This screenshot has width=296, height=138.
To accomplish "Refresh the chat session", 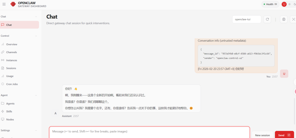I will pos(267,19).
